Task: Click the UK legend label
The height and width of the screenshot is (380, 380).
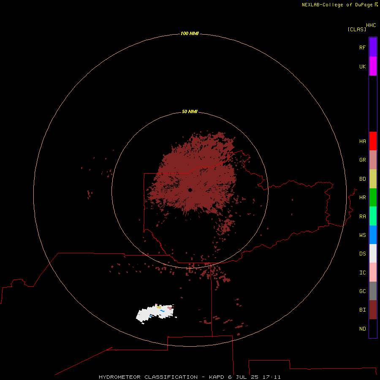Action: (363, 67)
